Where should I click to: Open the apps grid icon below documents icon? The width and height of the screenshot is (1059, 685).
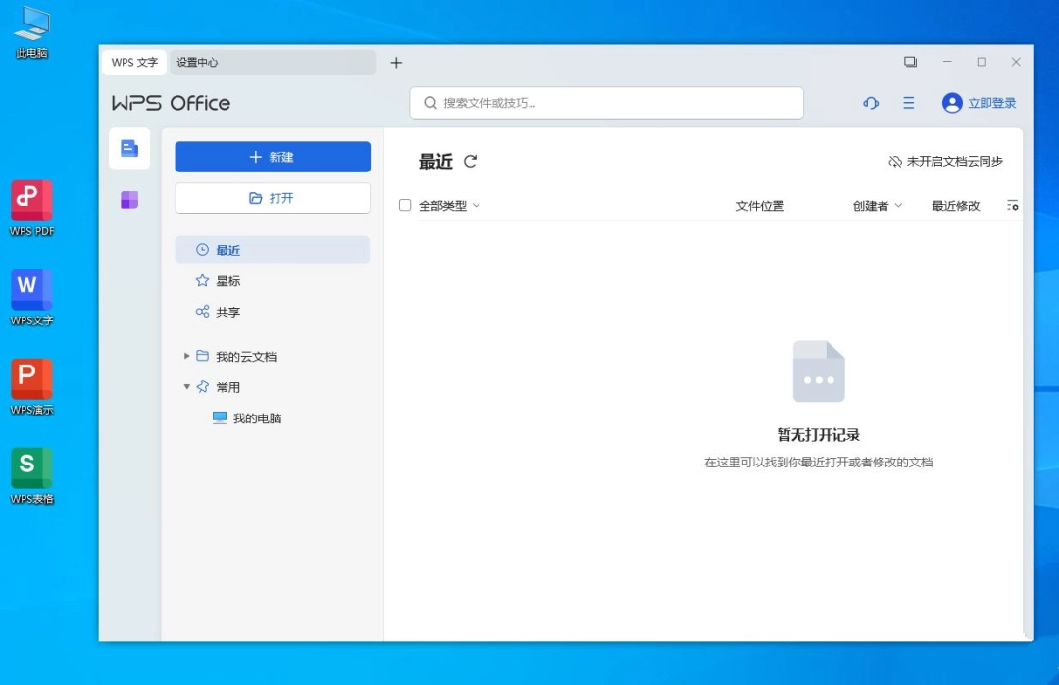pos(129,199)
